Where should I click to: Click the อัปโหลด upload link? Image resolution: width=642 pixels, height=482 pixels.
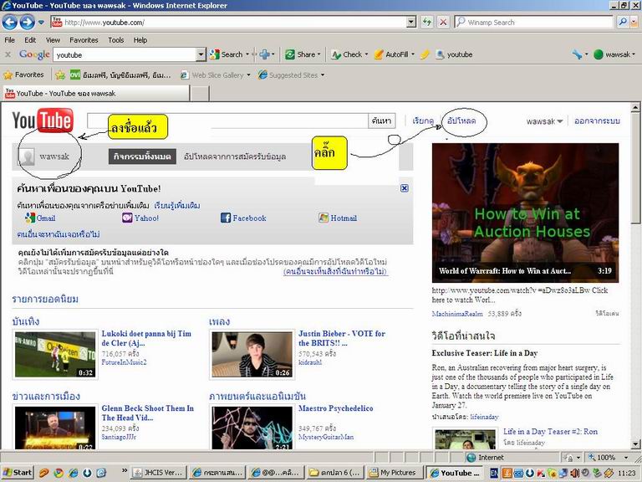coord(461,120)
